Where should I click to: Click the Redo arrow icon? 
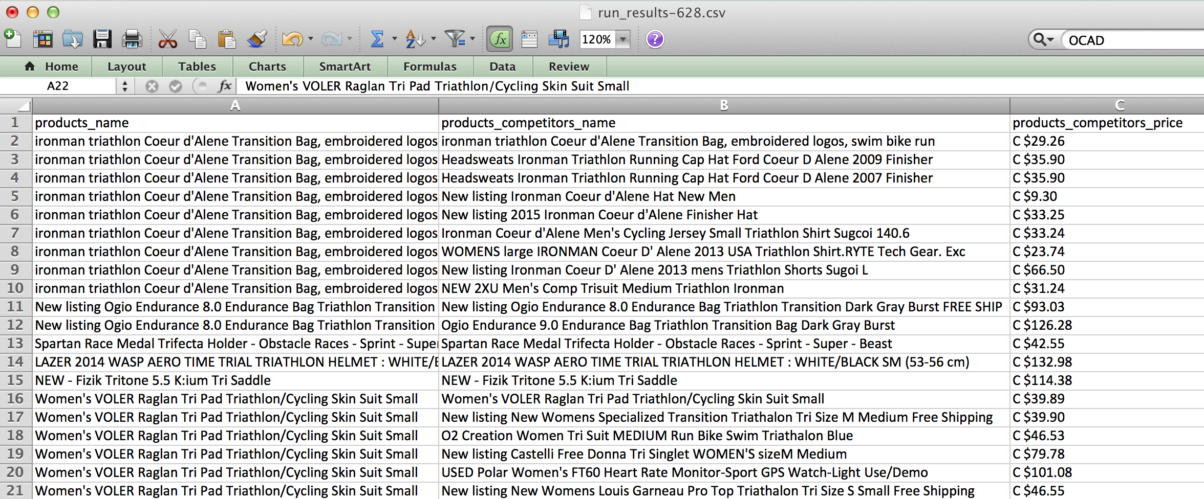click(x=332, y=39)
